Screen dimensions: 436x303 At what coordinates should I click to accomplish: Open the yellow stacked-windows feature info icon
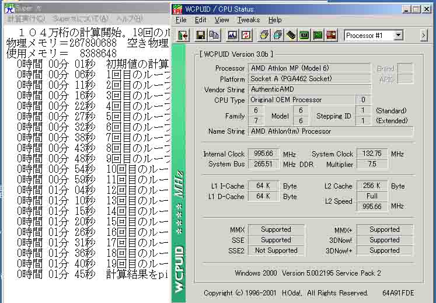click(x=264, y=36)
